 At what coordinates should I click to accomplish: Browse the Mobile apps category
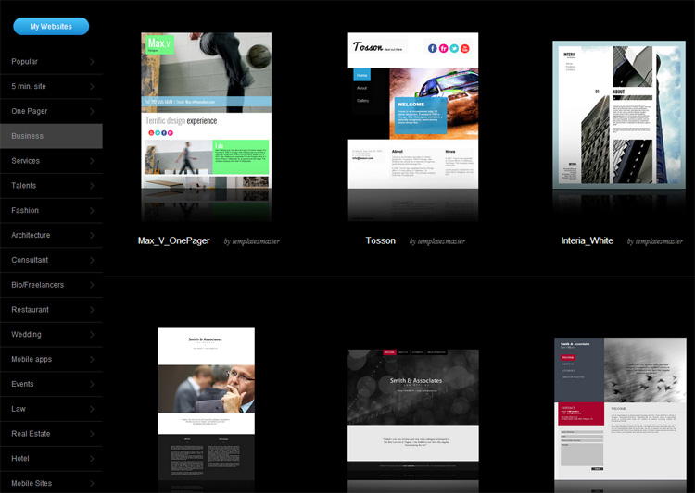tap(32, 359)
